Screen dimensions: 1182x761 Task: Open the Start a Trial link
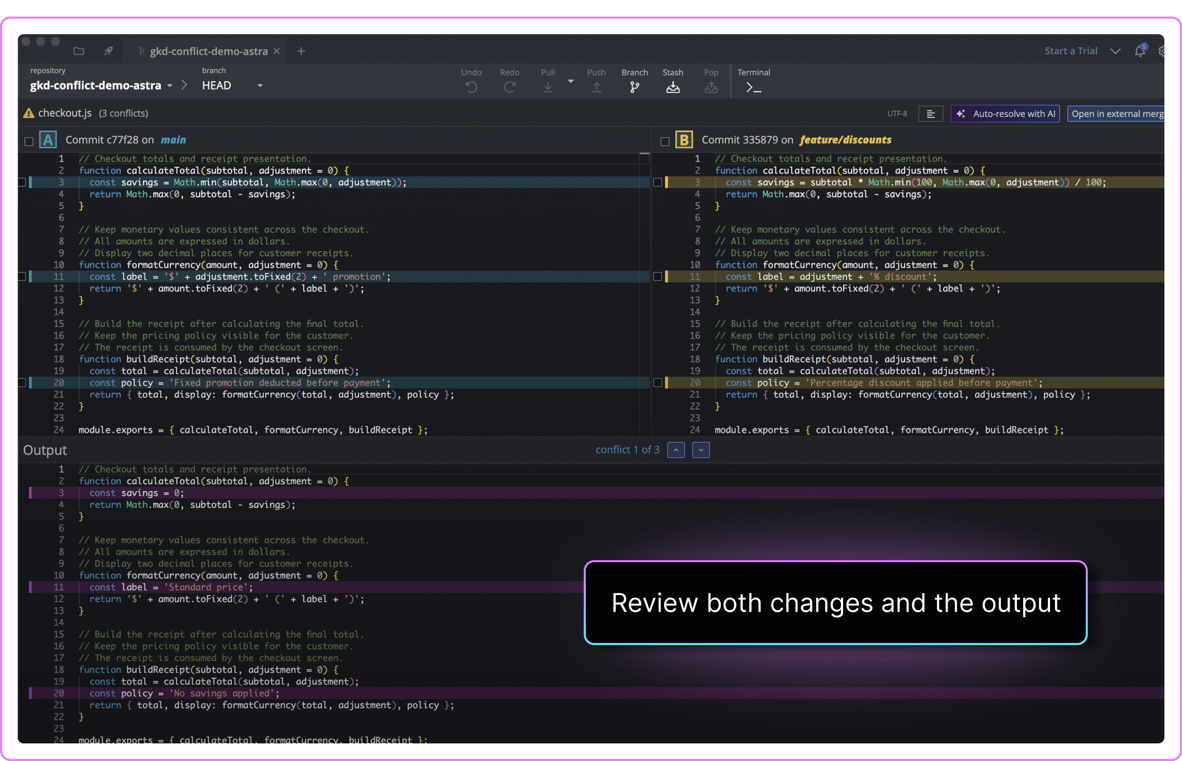click(x=1071, y=51)
